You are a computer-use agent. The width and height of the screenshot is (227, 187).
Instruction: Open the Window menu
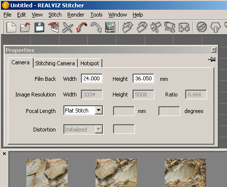click(x=117, y=15)
